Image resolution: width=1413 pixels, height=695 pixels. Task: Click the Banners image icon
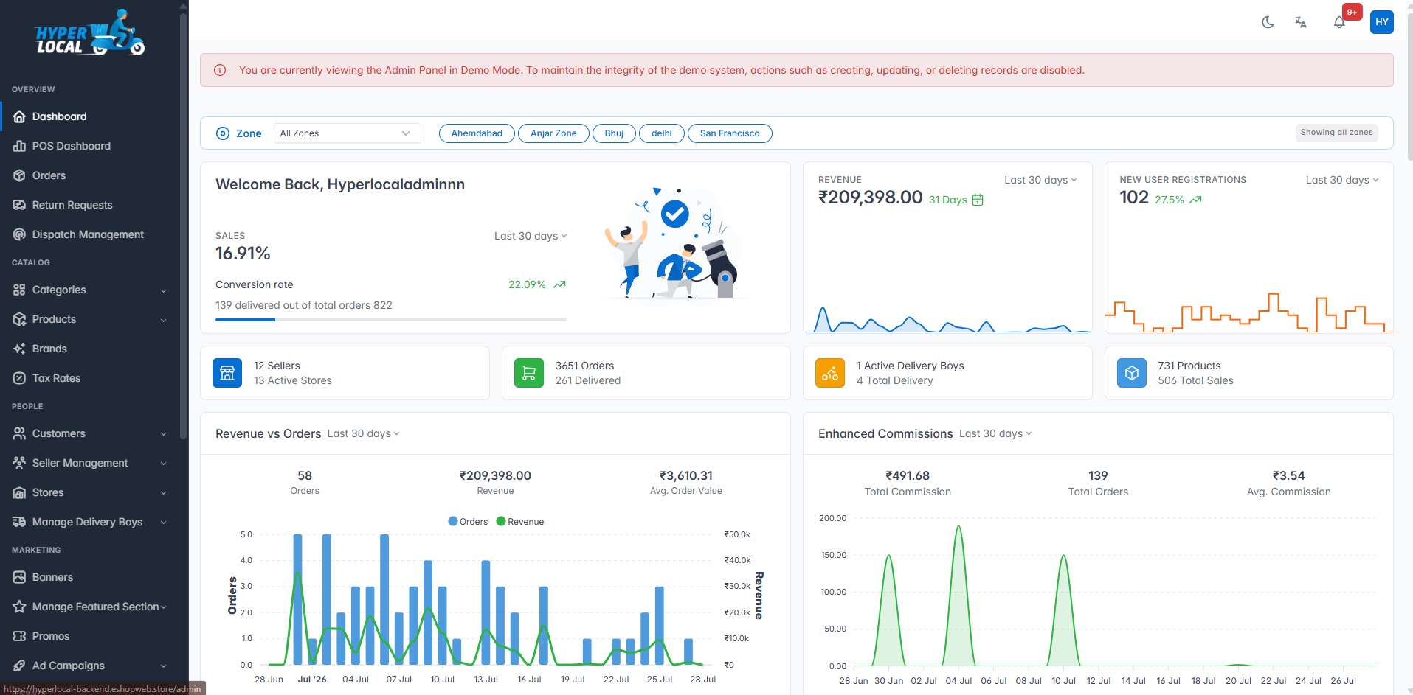click(x=19, y=577)
